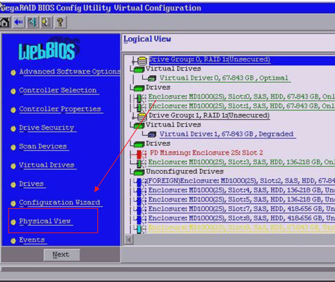335x282 pixels.
Task: Click horizontal scrollbar left arrow
Action: pyautogui.click(x=129, y=240)
